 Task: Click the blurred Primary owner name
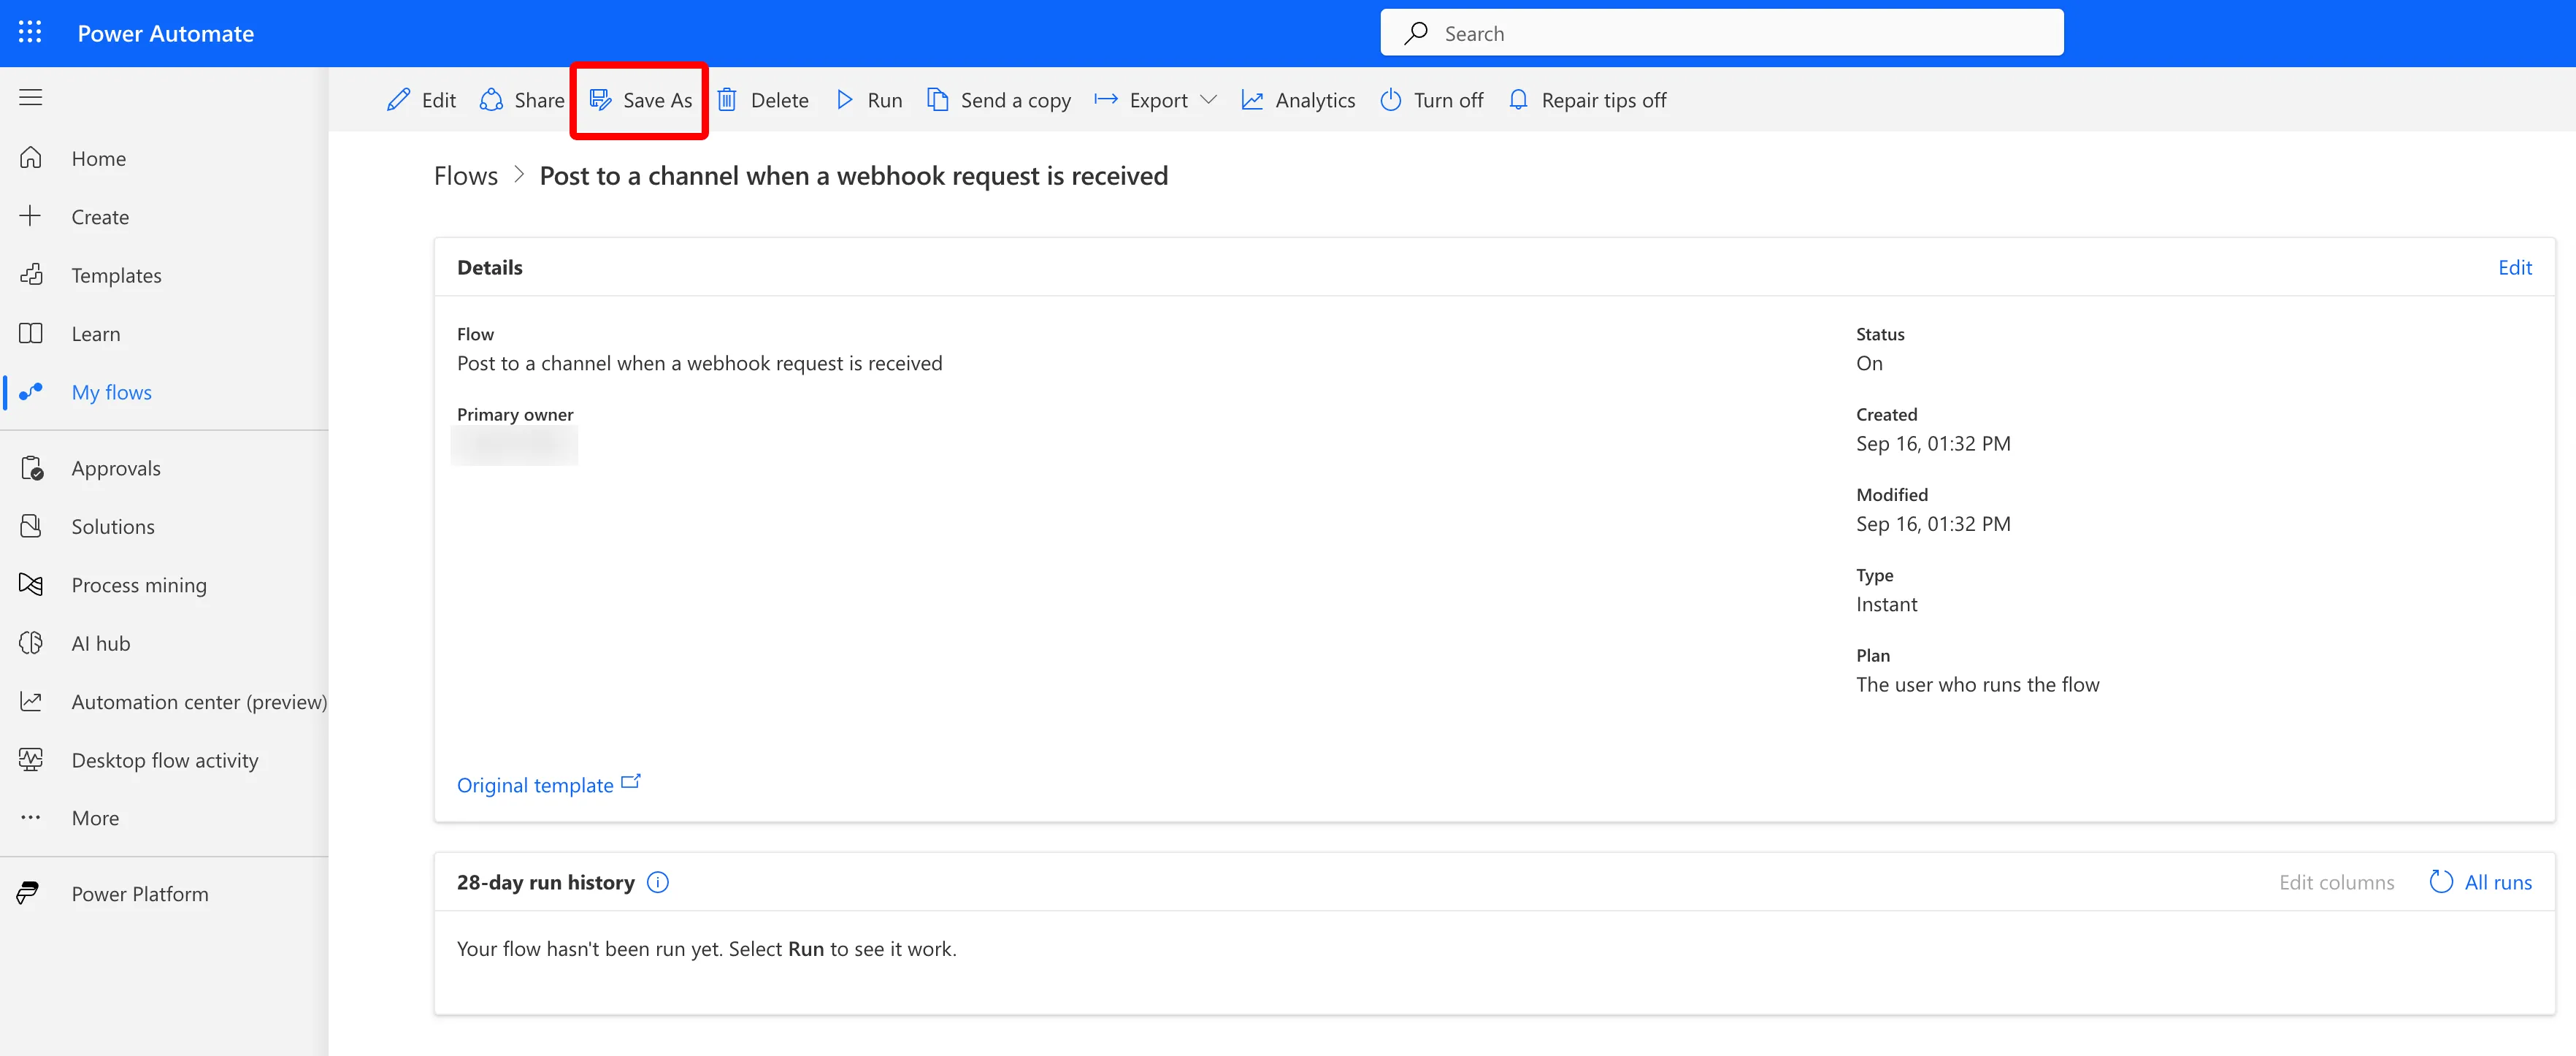pyautogui.click(x=514, y=444)
